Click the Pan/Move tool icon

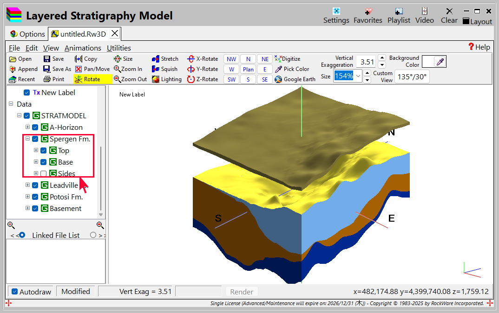coord(79,69)
